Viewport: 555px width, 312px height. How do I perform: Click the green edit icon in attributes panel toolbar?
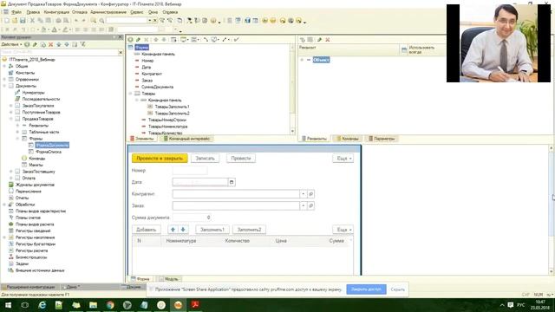(319, 40)
